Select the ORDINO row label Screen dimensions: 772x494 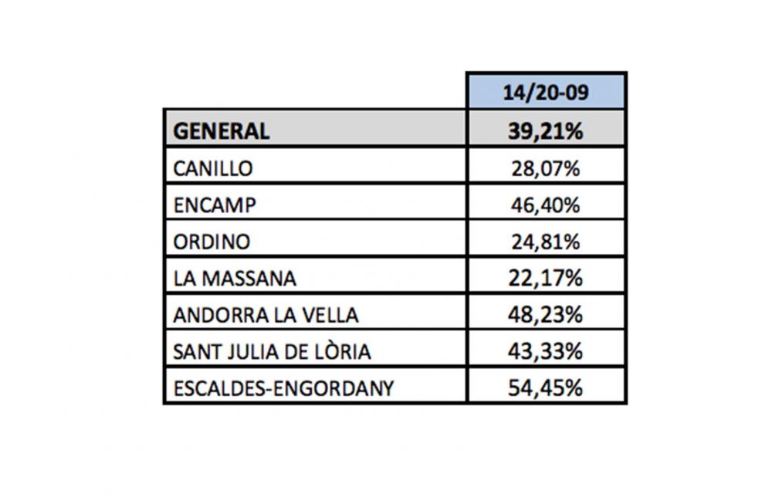point(212,242)
